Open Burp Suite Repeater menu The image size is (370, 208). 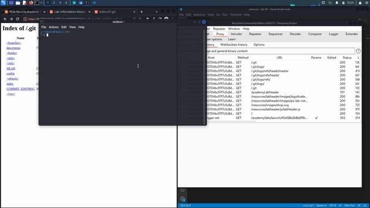[x=219, y=29]
